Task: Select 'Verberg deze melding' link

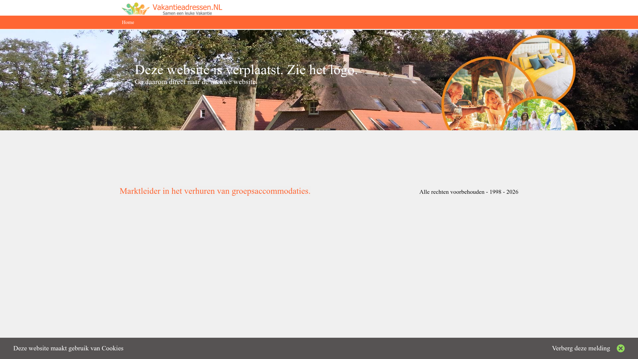Action: pyautogui.click(x=581, y=348)
